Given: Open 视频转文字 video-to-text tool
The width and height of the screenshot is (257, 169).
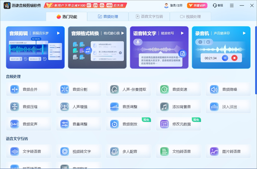Looking at the screenshot, I should click(x=79, y=152).
